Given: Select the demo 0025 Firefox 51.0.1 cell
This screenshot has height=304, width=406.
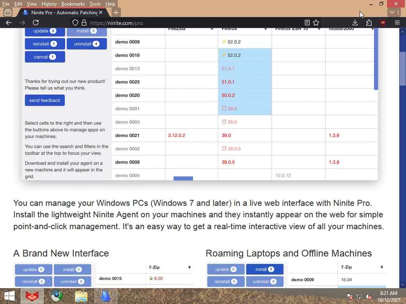Looking at the screenshot, I should [x=245, y=82].
